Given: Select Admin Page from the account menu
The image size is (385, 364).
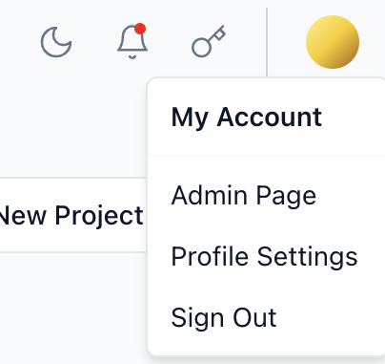Looking at the screenshot, I should (x=244, y=195).
